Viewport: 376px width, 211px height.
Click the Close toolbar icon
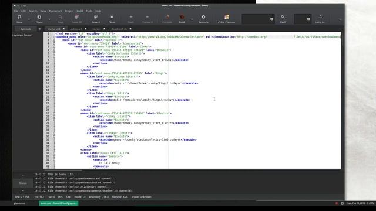click(x=112, y=19)
